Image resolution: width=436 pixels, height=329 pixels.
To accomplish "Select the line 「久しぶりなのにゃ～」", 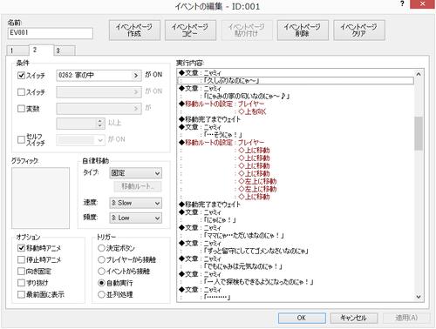I will [296, 81].
